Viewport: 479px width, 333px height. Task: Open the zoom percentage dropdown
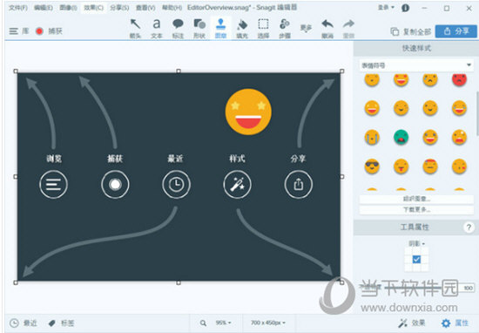point(223,323)
